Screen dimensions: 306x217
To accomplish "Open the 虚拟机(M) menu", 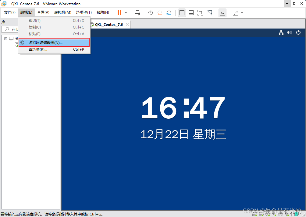I will click(63, 12).
